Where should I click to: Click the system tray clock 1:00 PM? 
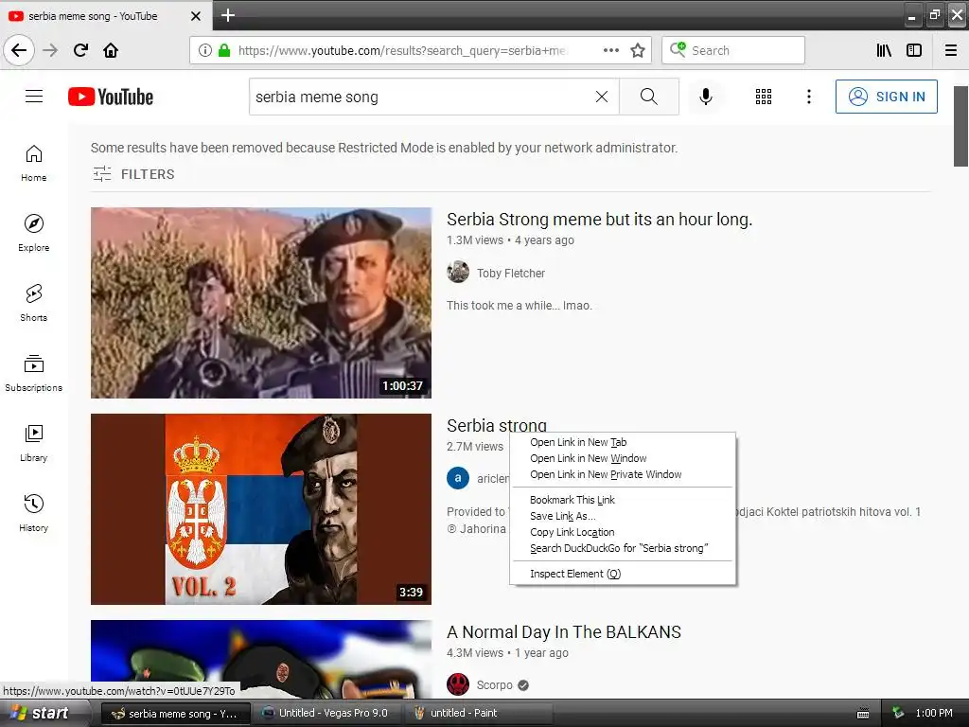click(x=934, y=713)
